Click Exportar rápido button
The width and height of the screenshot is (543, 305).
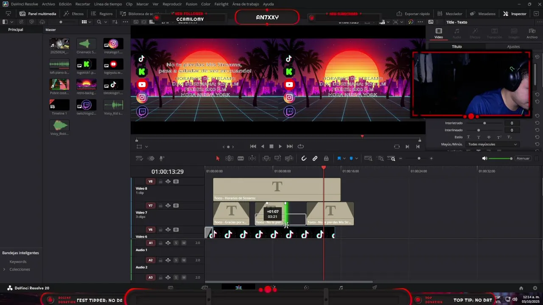pos(413,14)
